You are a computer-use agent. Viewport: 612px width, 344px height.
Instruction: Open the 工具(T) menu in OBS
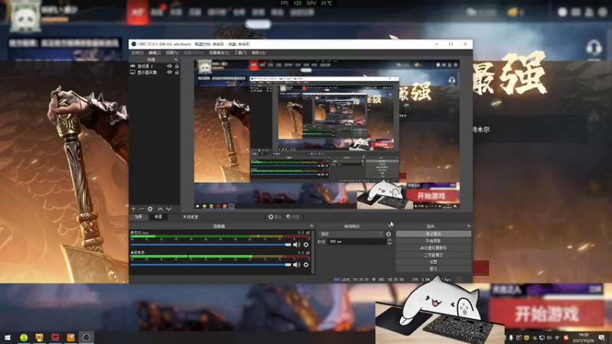tap(240, 53)
